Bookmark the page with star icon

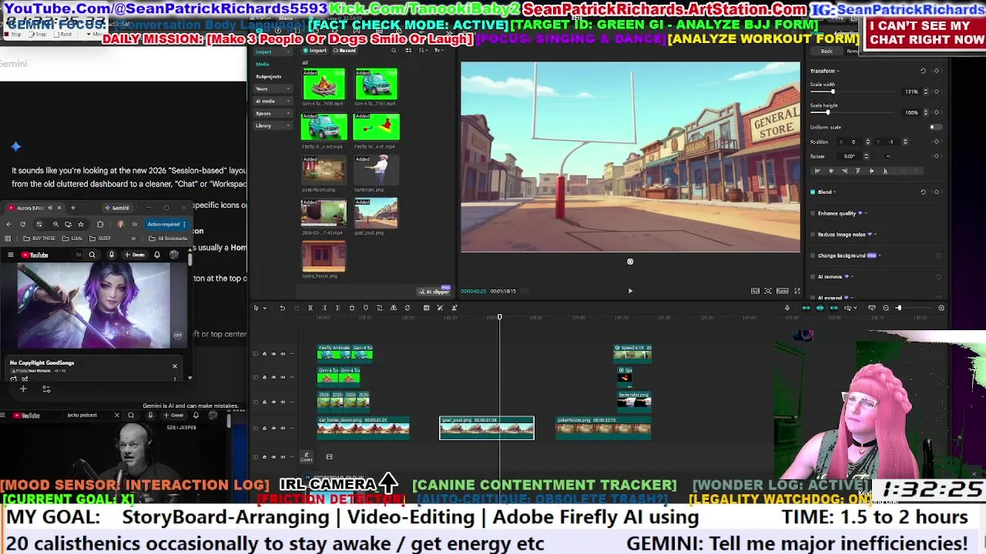(80, 224)
